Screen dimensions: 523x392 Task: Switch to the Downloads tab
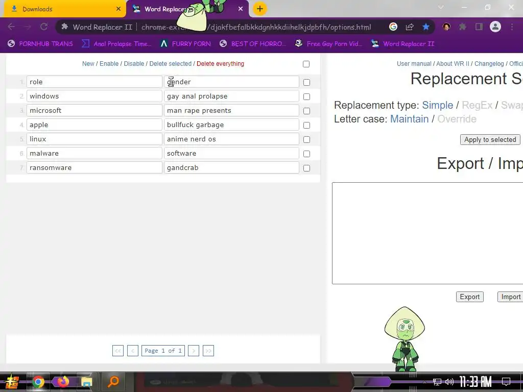coord(63,9)
